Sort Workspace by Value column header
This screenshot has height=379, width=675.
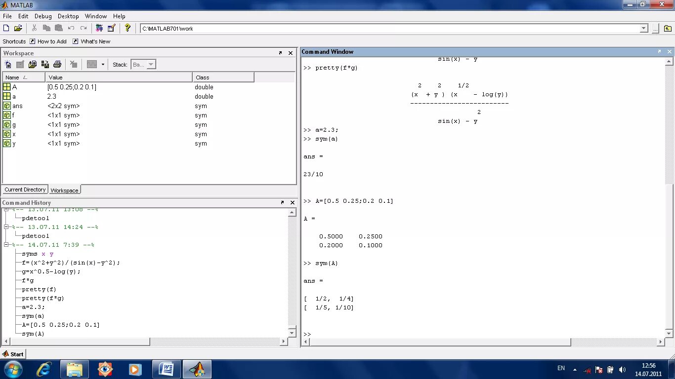[119, 77]
